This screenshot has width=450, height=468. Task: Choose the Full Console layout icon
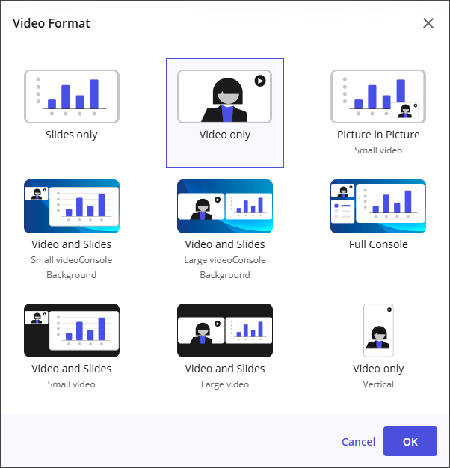pos(378,206)
